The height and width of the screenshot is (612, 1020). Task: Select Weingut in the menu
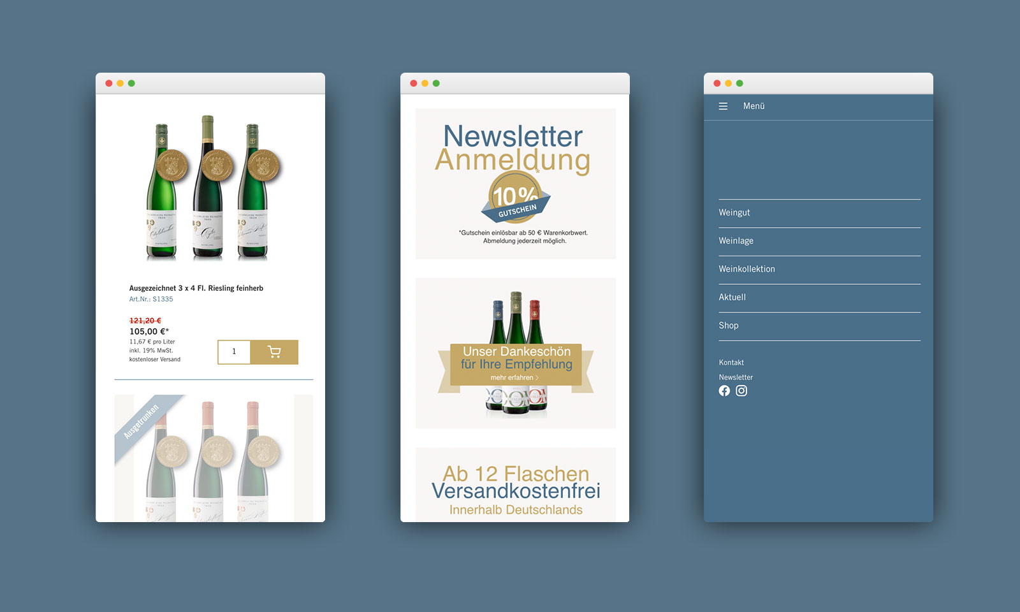tap(734, 213)
